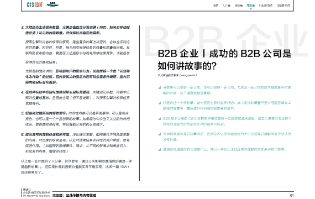Go to the last header navigation section
315x199 pixels.
283,6
